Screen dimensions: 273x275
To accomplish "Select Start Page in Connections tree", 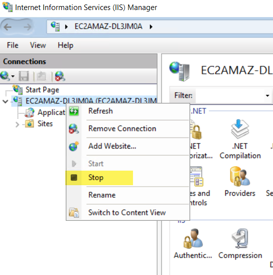I will (x=42, y=90).
